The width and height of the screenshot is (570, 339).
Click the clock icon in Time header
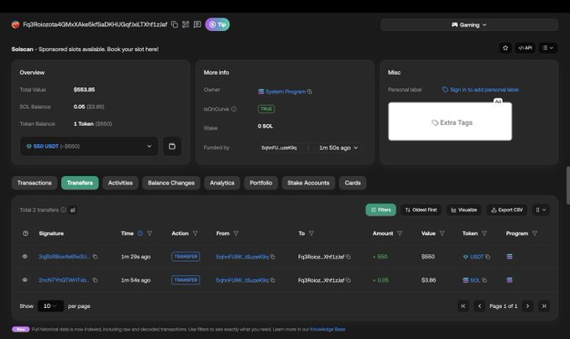(x=140, y=233)
